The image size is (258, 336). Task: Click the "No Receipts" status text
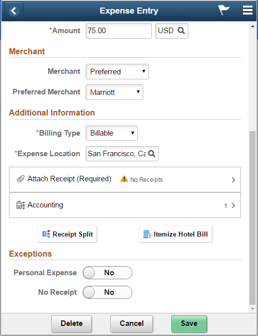click(x=146, y=180)
